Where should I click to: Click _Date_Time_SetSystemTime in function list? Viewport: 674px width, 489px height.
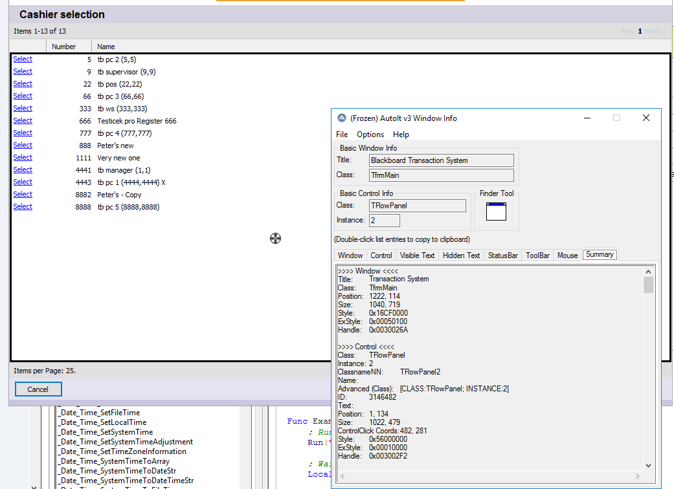[x=106, y=432]
